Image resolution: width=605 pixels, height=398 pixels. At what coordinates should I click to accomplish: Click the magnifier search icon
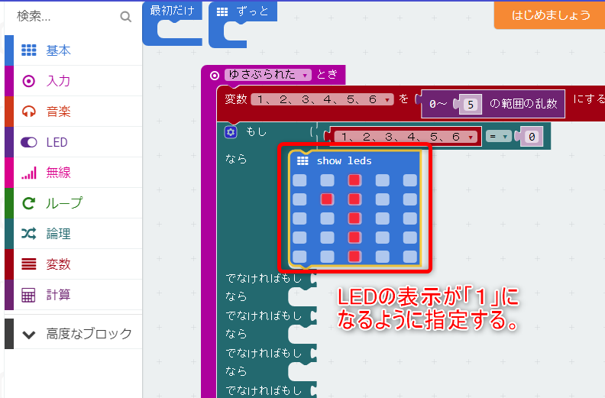(126, 17)
